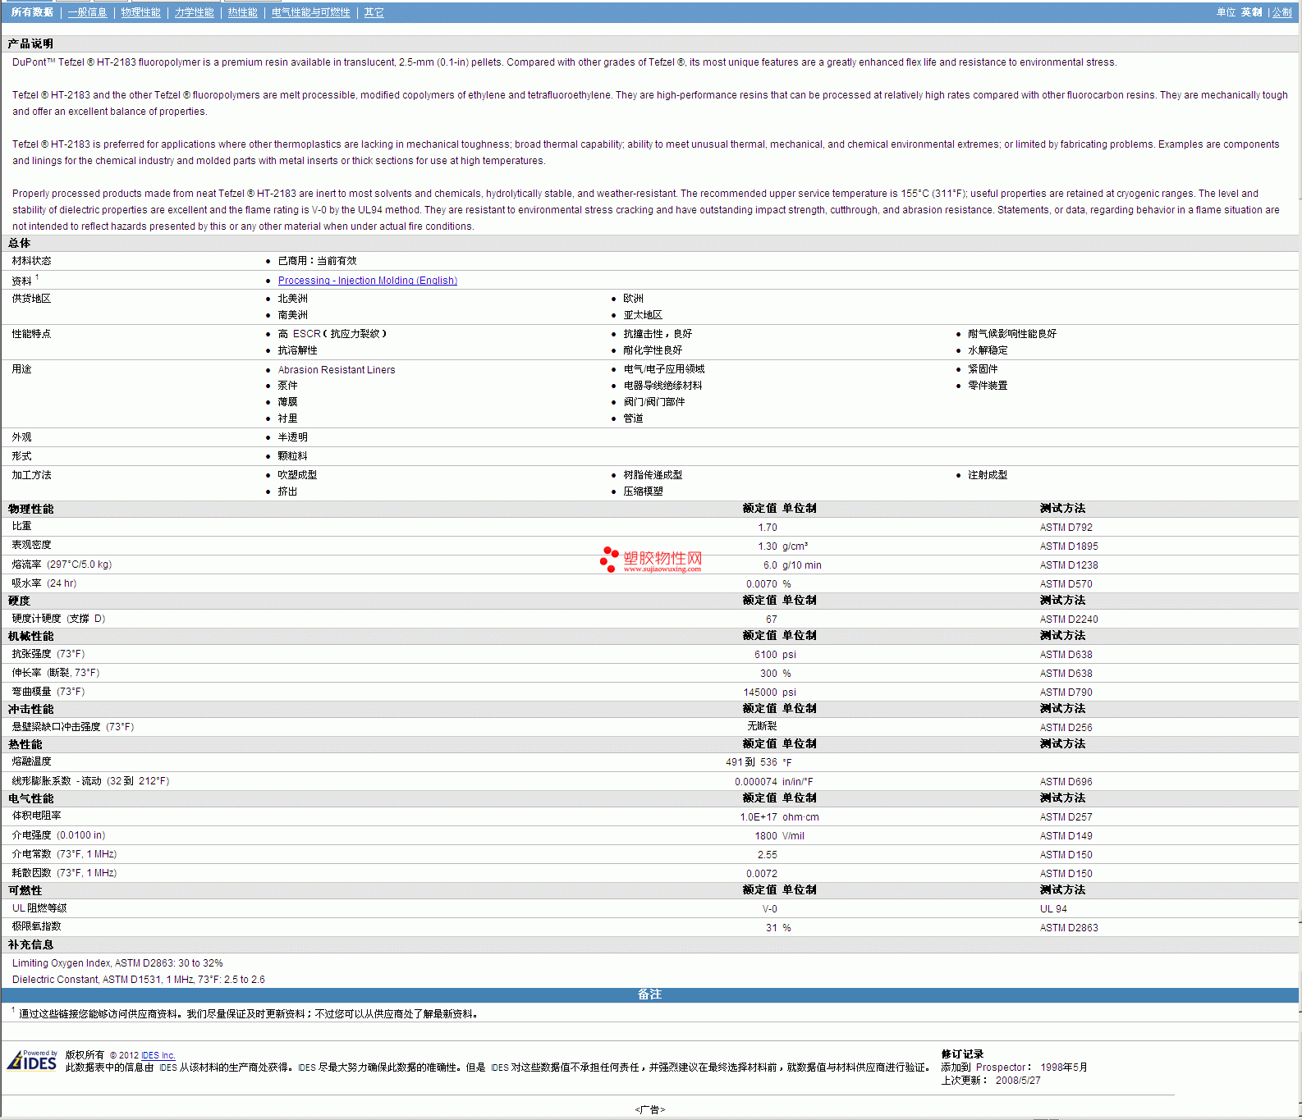Click the IDES Inc. copyright link
This screenshot has height=1120, width=1302.
point(158,1055)
